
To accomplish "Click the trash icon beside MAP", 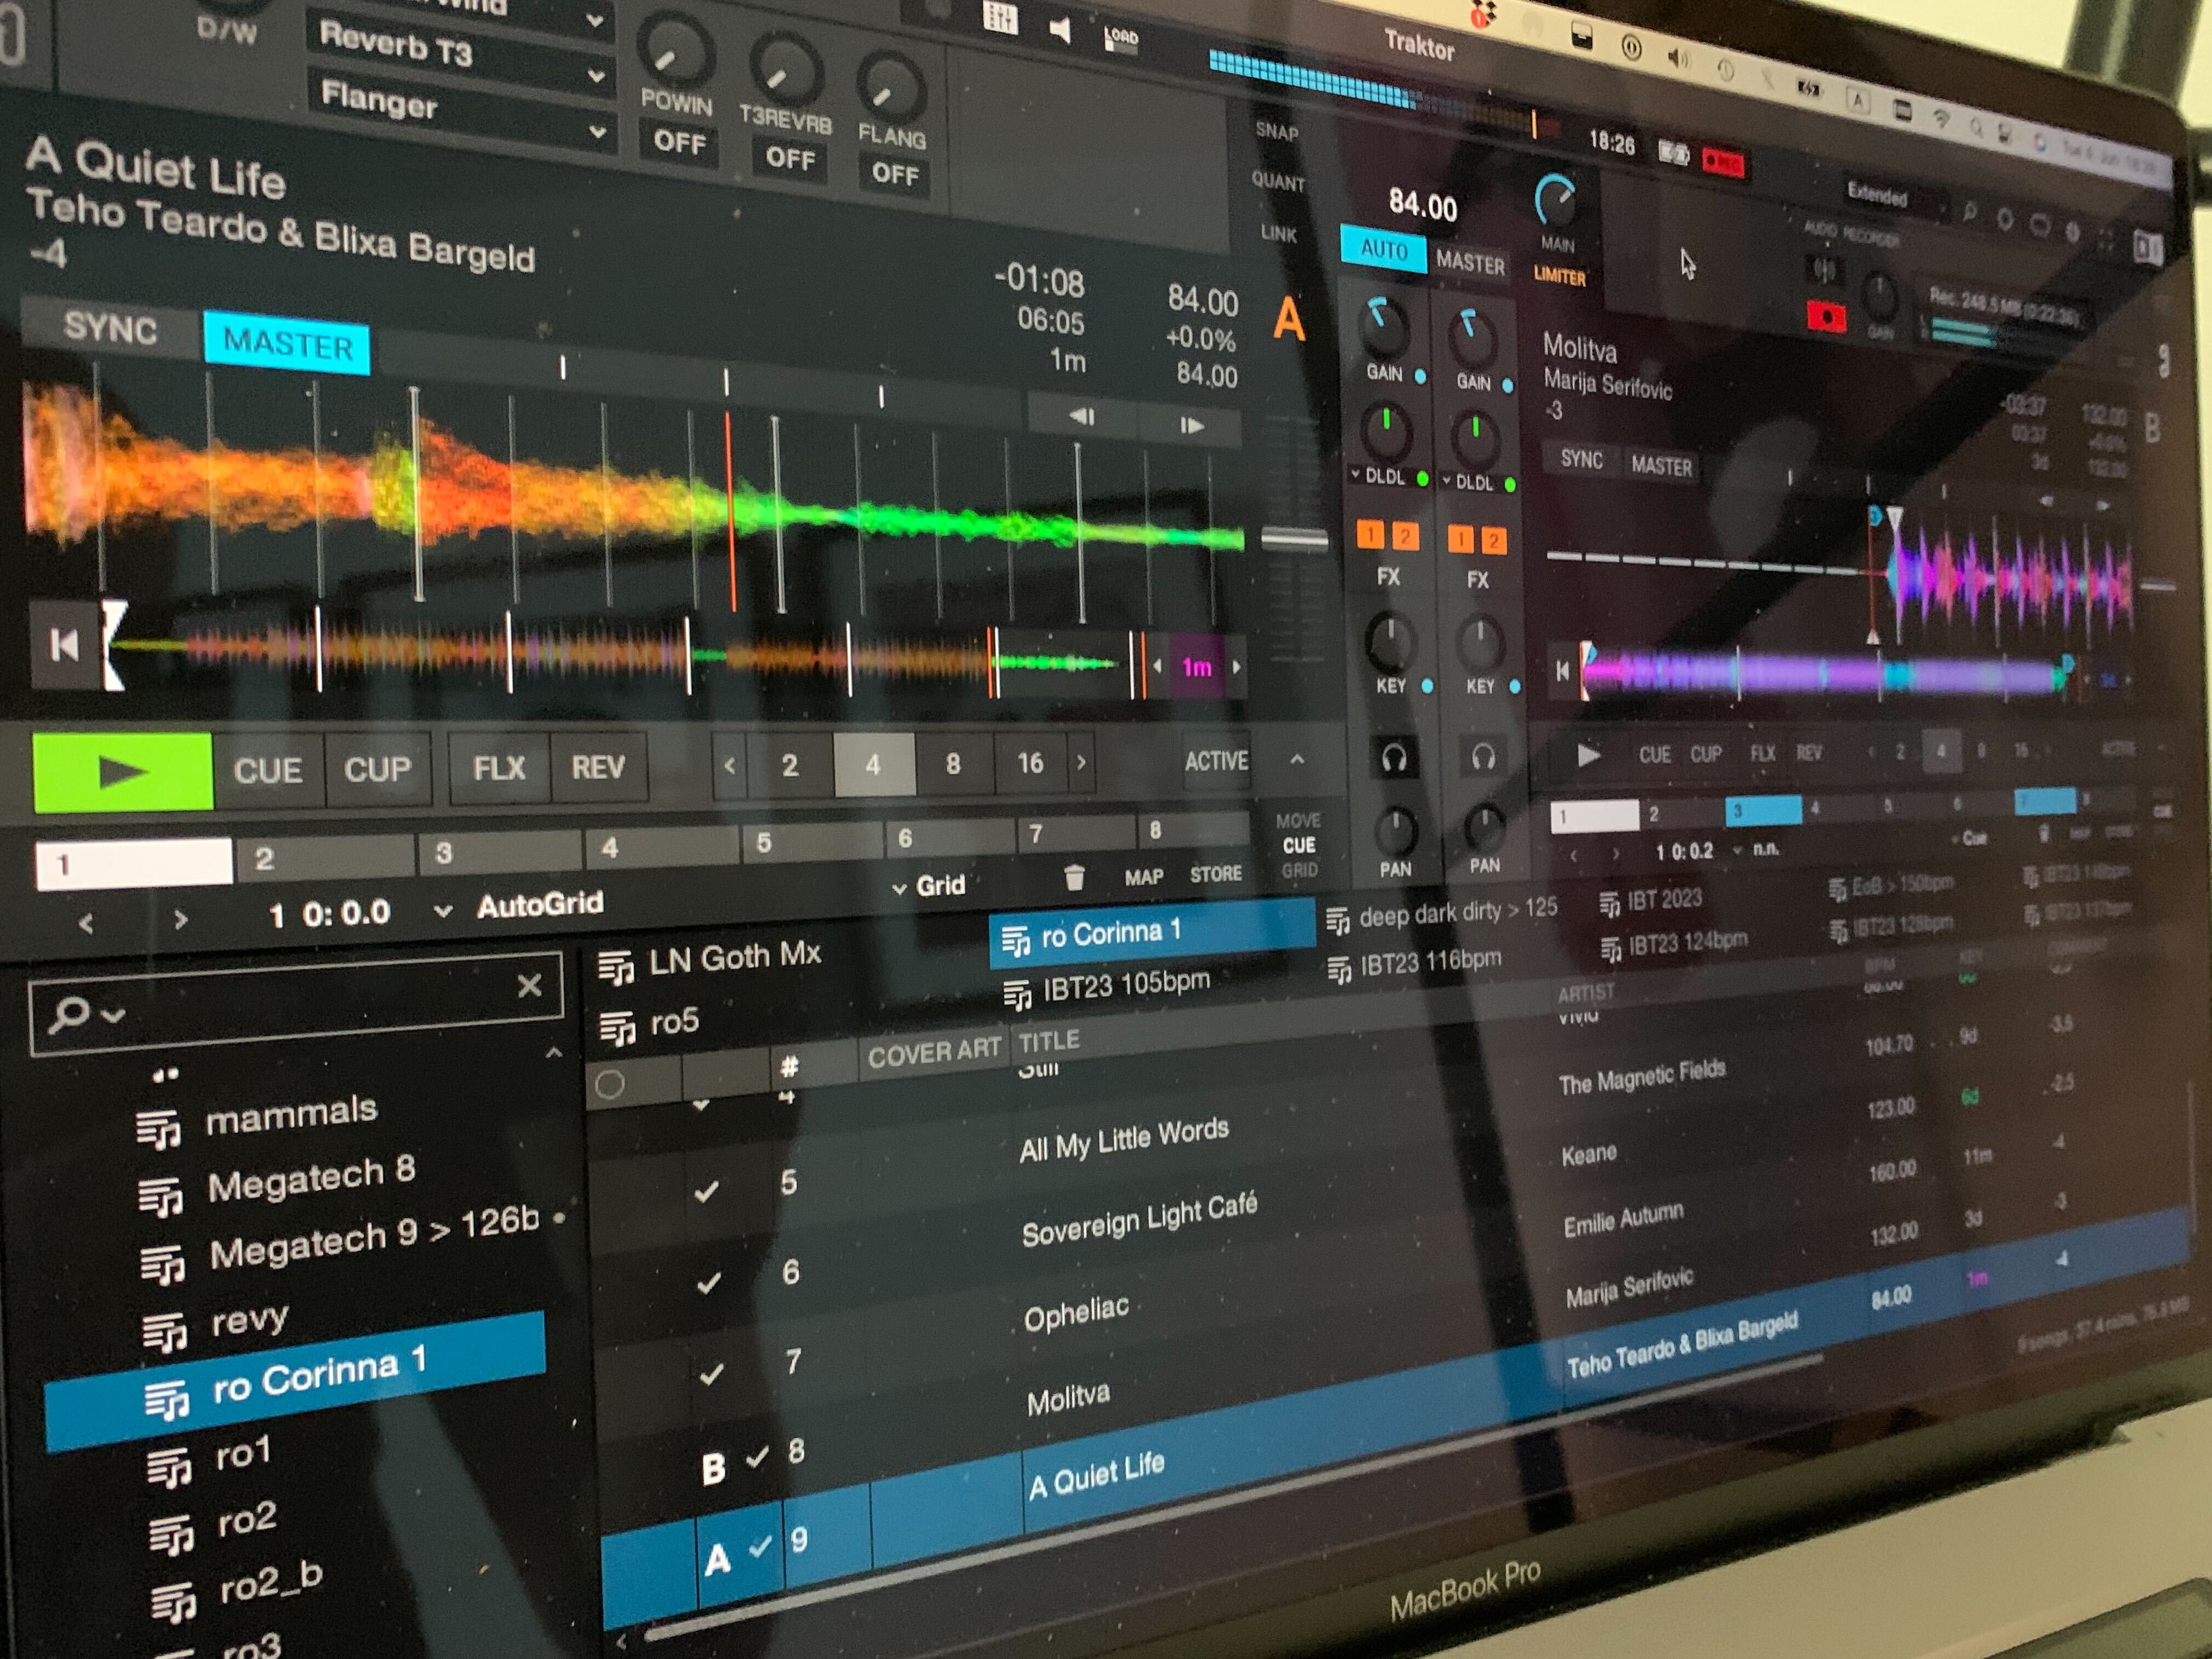I will click(1074, 878).
